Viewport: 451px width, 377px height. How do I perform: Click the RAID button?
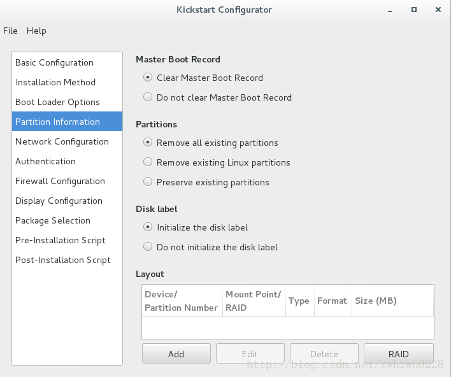tap(398, 353)
